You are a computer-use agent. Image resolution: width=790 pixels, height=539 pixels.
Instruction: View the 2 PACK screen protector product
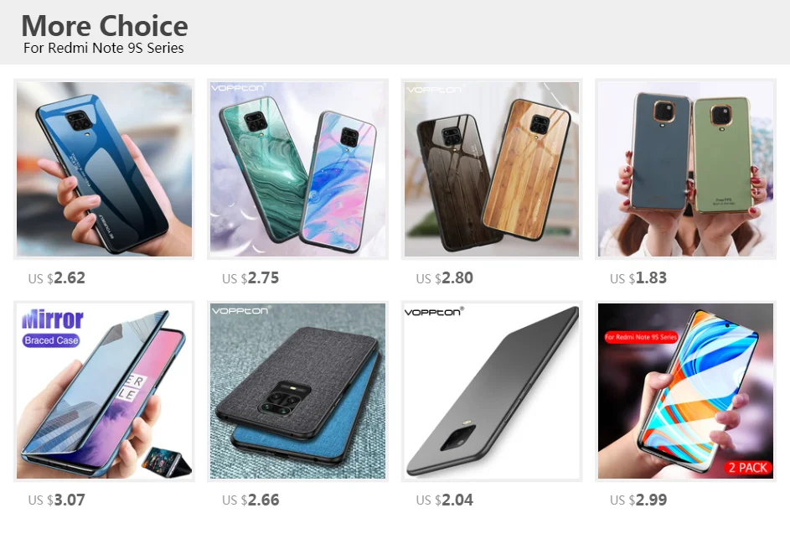click(685, 391)
